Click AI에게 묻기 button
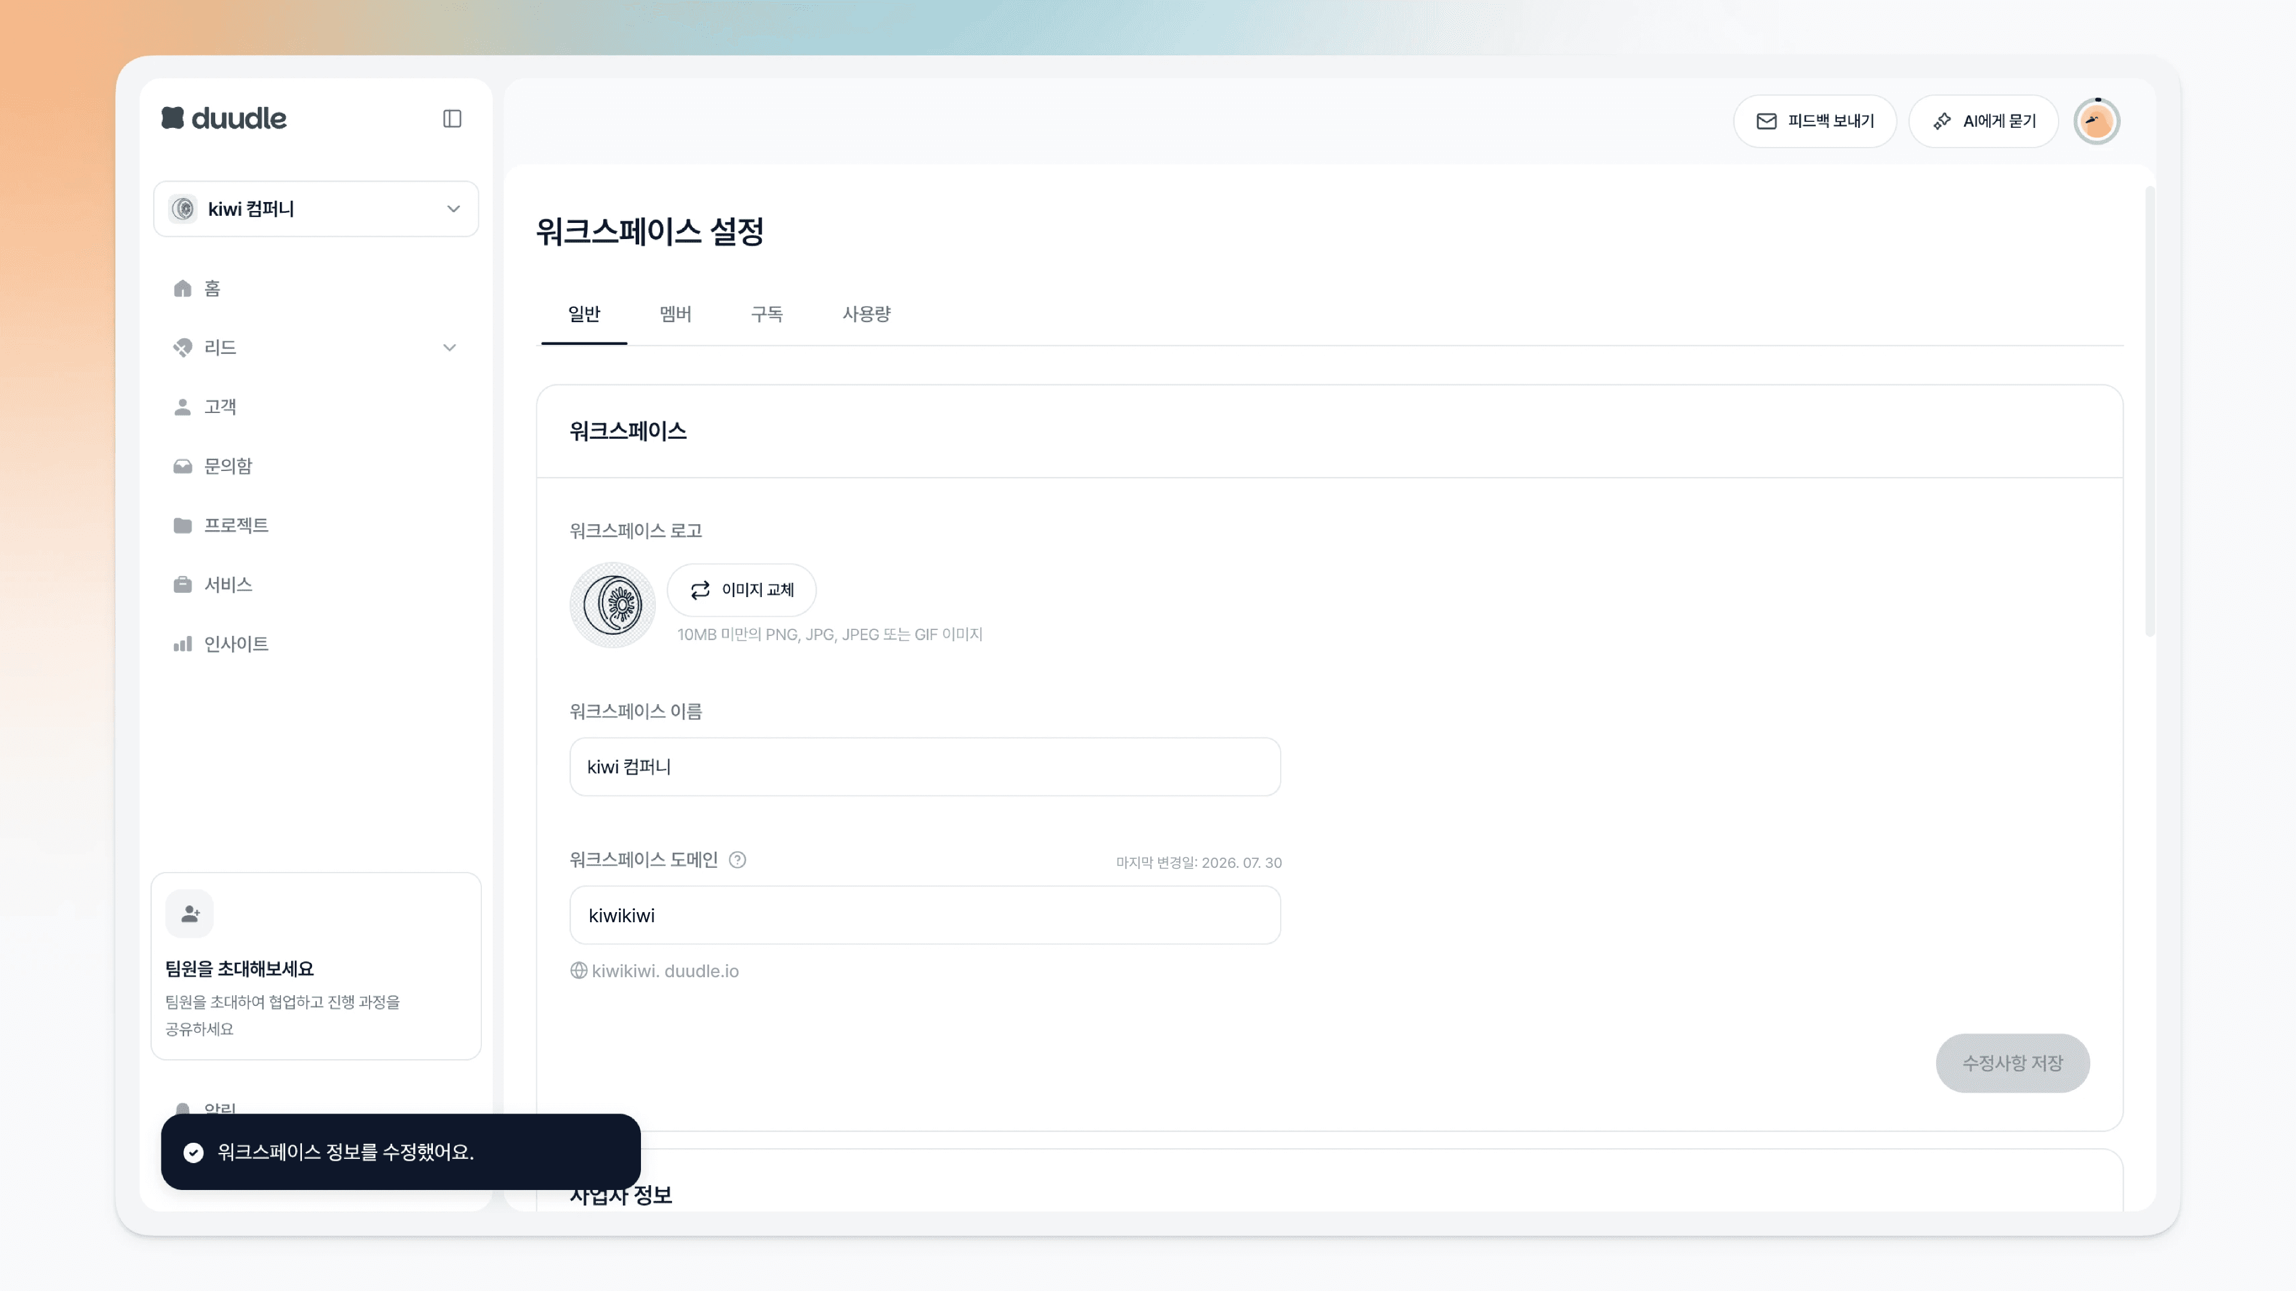The width and height of the screenshot is (2296, 1291). click(x=1983, y=121)
